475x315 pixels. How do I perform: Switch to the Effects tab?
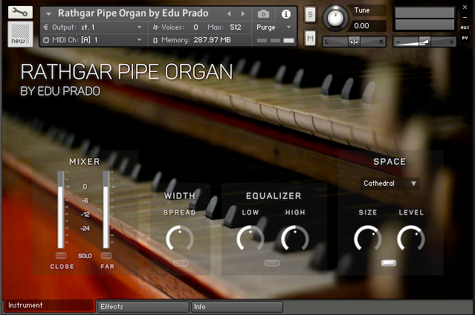tap(143, 306)
